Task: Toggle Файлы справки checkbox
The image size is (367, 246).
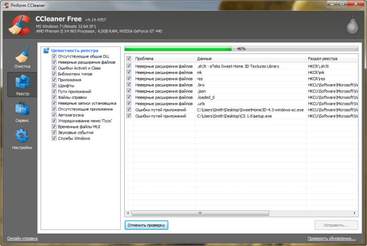Action: [x=54, y=97]
